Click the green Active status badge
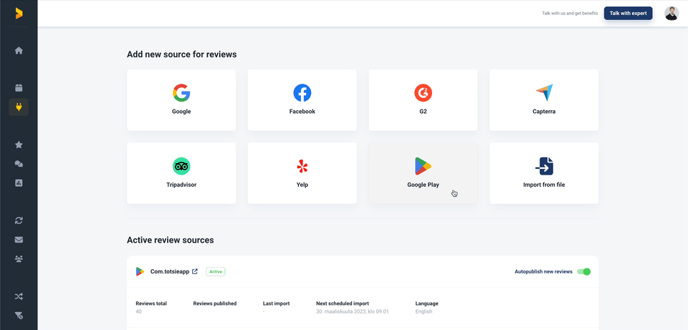This screenshot has width=688, height=330. point(216,272)
